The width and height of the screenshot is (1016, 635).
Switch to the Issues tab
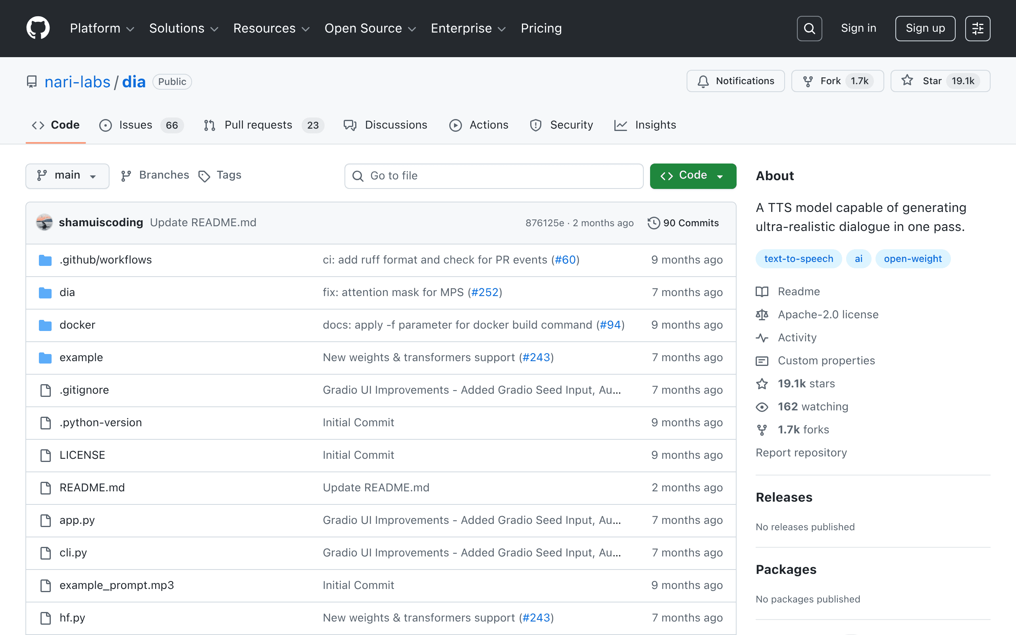[x=141, y=125]
